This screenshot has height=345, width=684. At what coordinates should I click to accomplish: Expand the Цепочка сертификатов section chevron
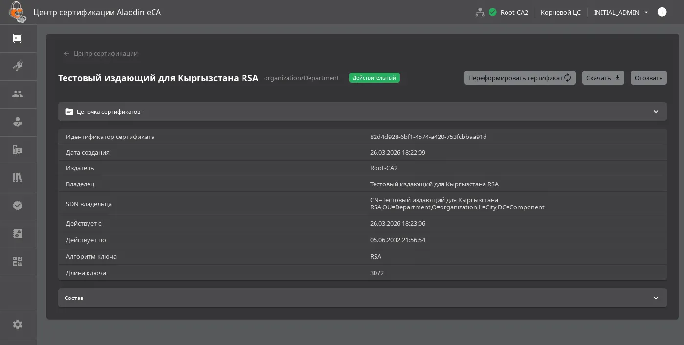point(656,112)
